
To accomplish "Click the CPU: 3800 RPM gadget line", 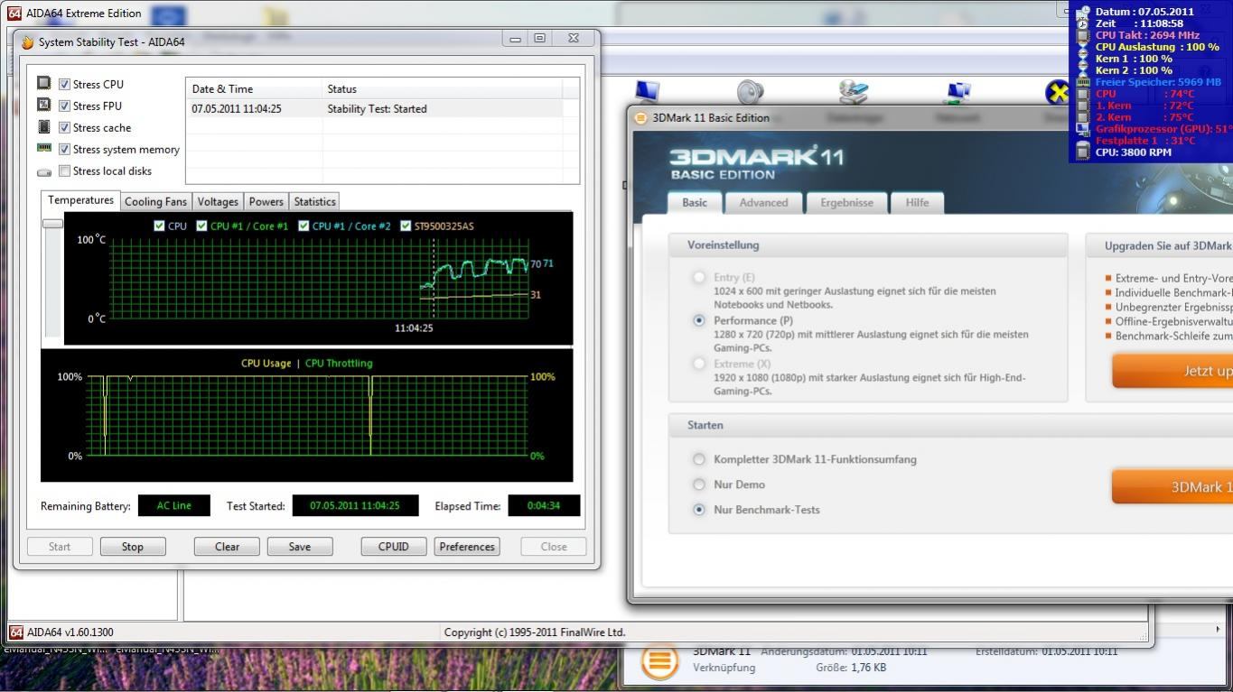I will click(x=1133, y=152).
